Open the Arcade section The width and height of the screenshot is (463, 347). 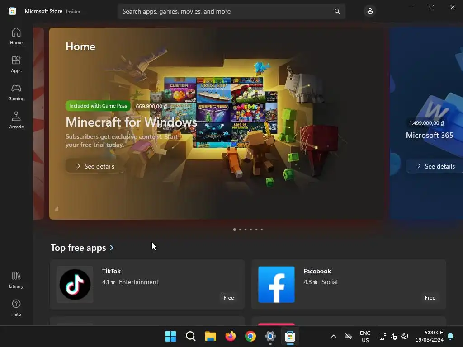(16, 120)
